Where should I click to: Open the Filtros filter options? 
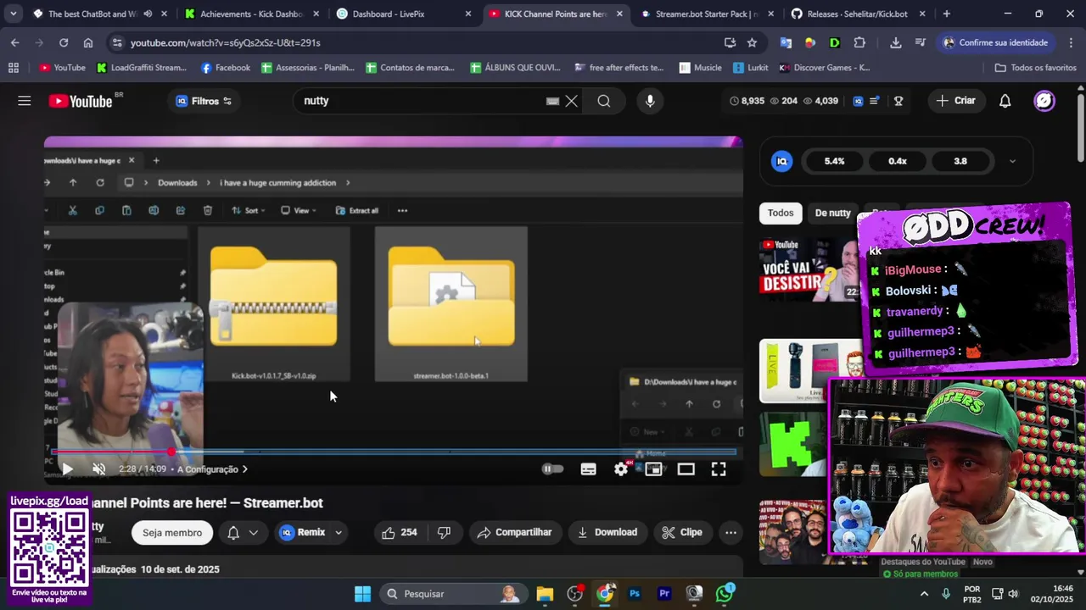(x=204, y=101)
